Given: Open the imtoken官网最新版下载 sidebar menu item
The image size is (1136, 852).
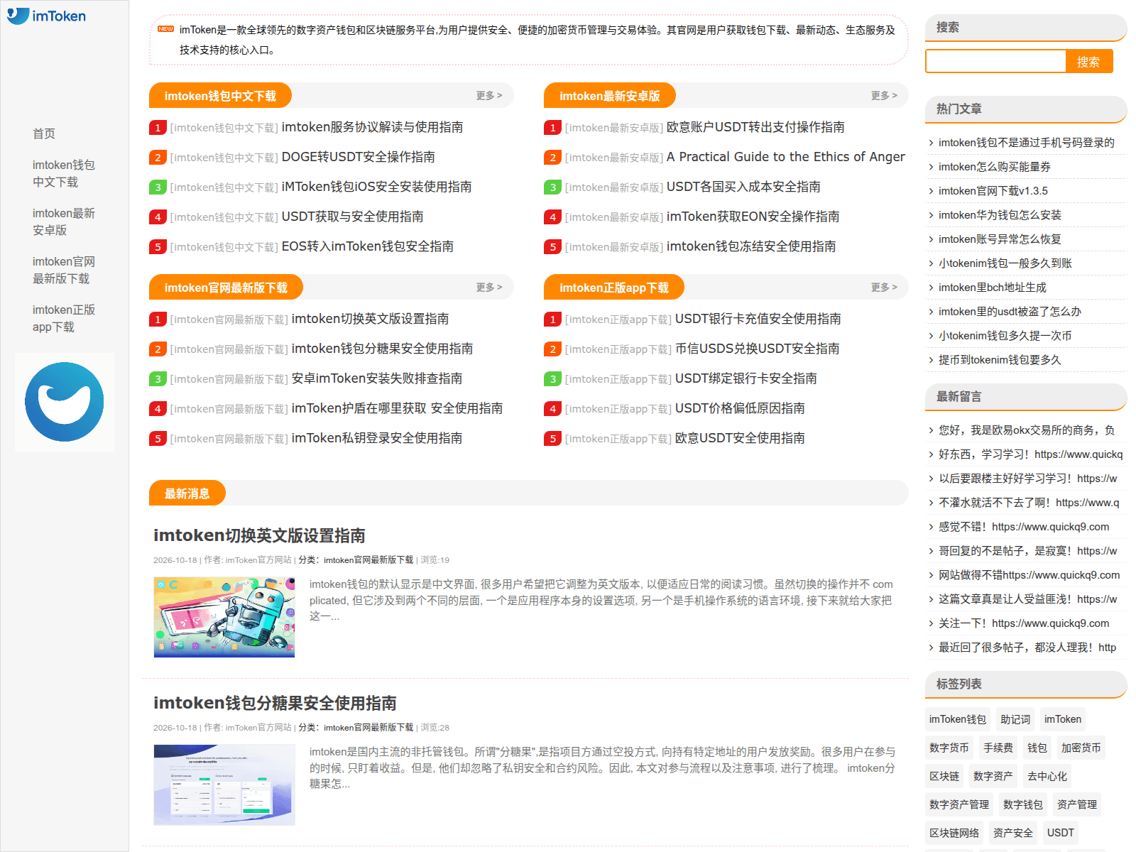Looking at the screenshot, I should pos(63,270).
